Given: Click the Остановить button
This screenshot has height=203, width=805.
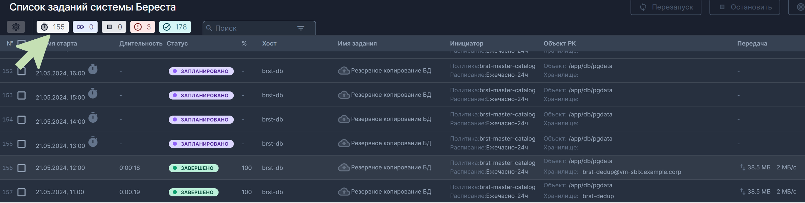Looking at the screenshot, I should coord(745,7).
